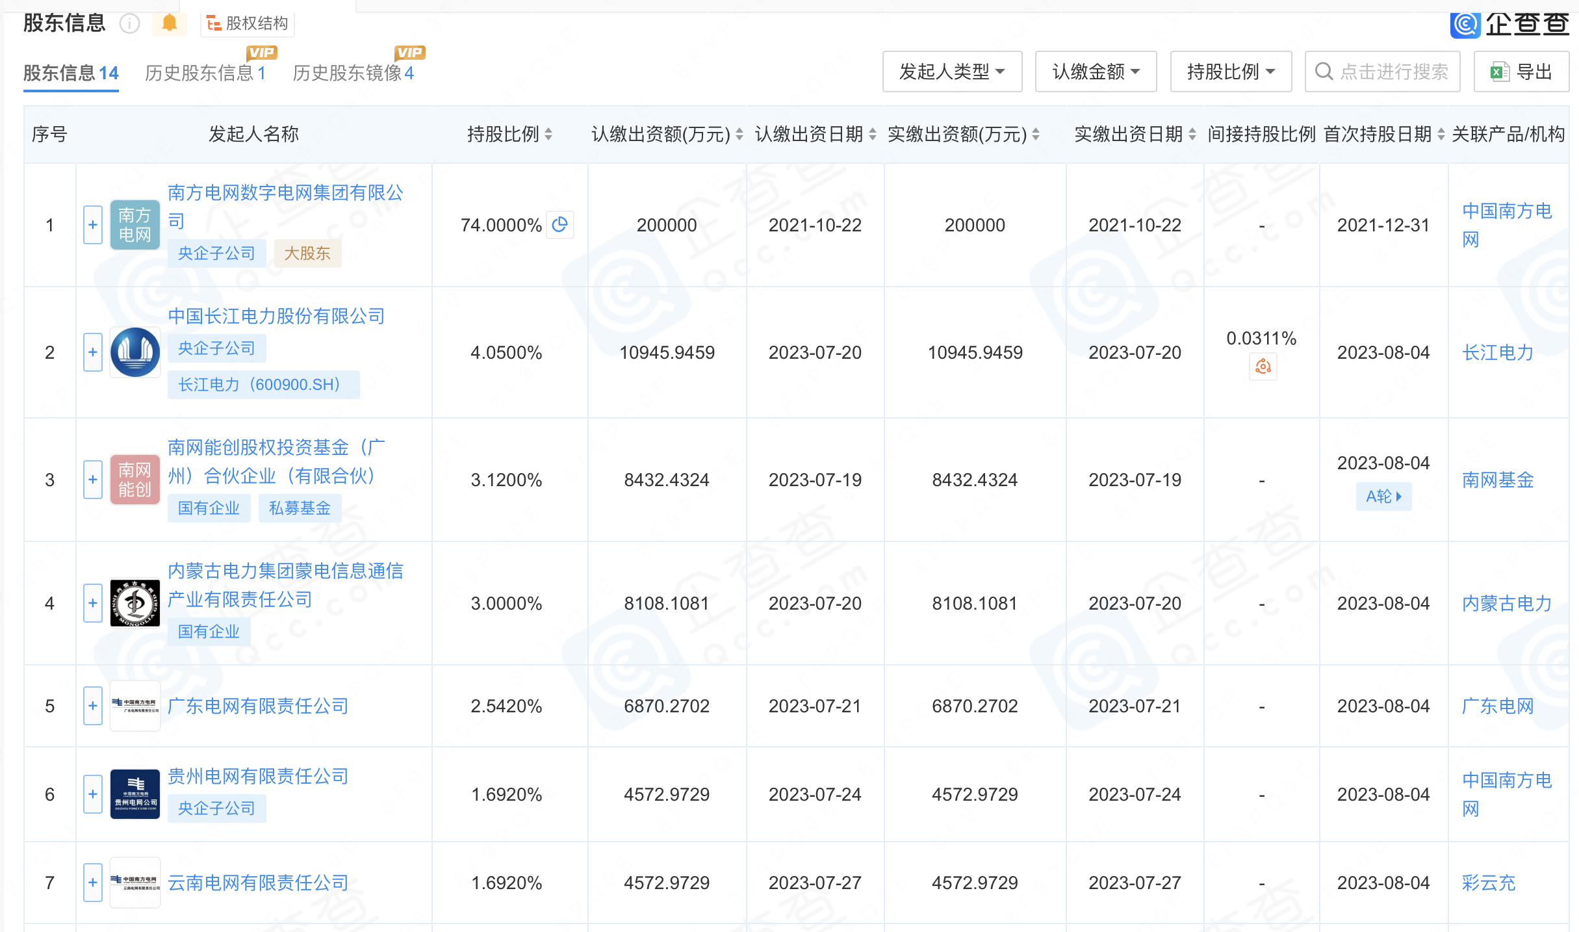Click the 大股东 tag

point(307,253)
